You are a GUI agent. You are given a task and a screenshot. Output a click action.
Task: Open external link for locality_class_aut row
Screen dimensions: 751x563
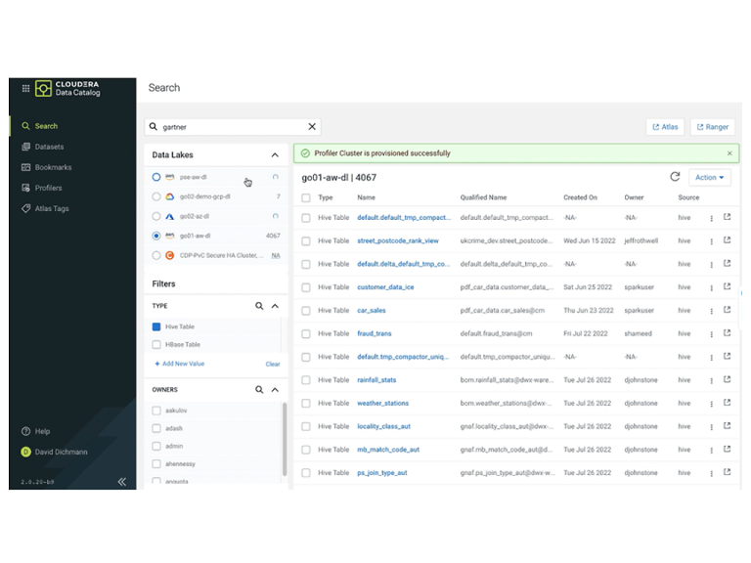pos(728,425)
